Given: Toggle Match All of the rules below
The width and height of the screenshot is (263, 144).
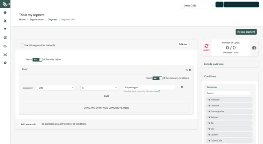Looking at the screenshot, I should click(37, 60).
